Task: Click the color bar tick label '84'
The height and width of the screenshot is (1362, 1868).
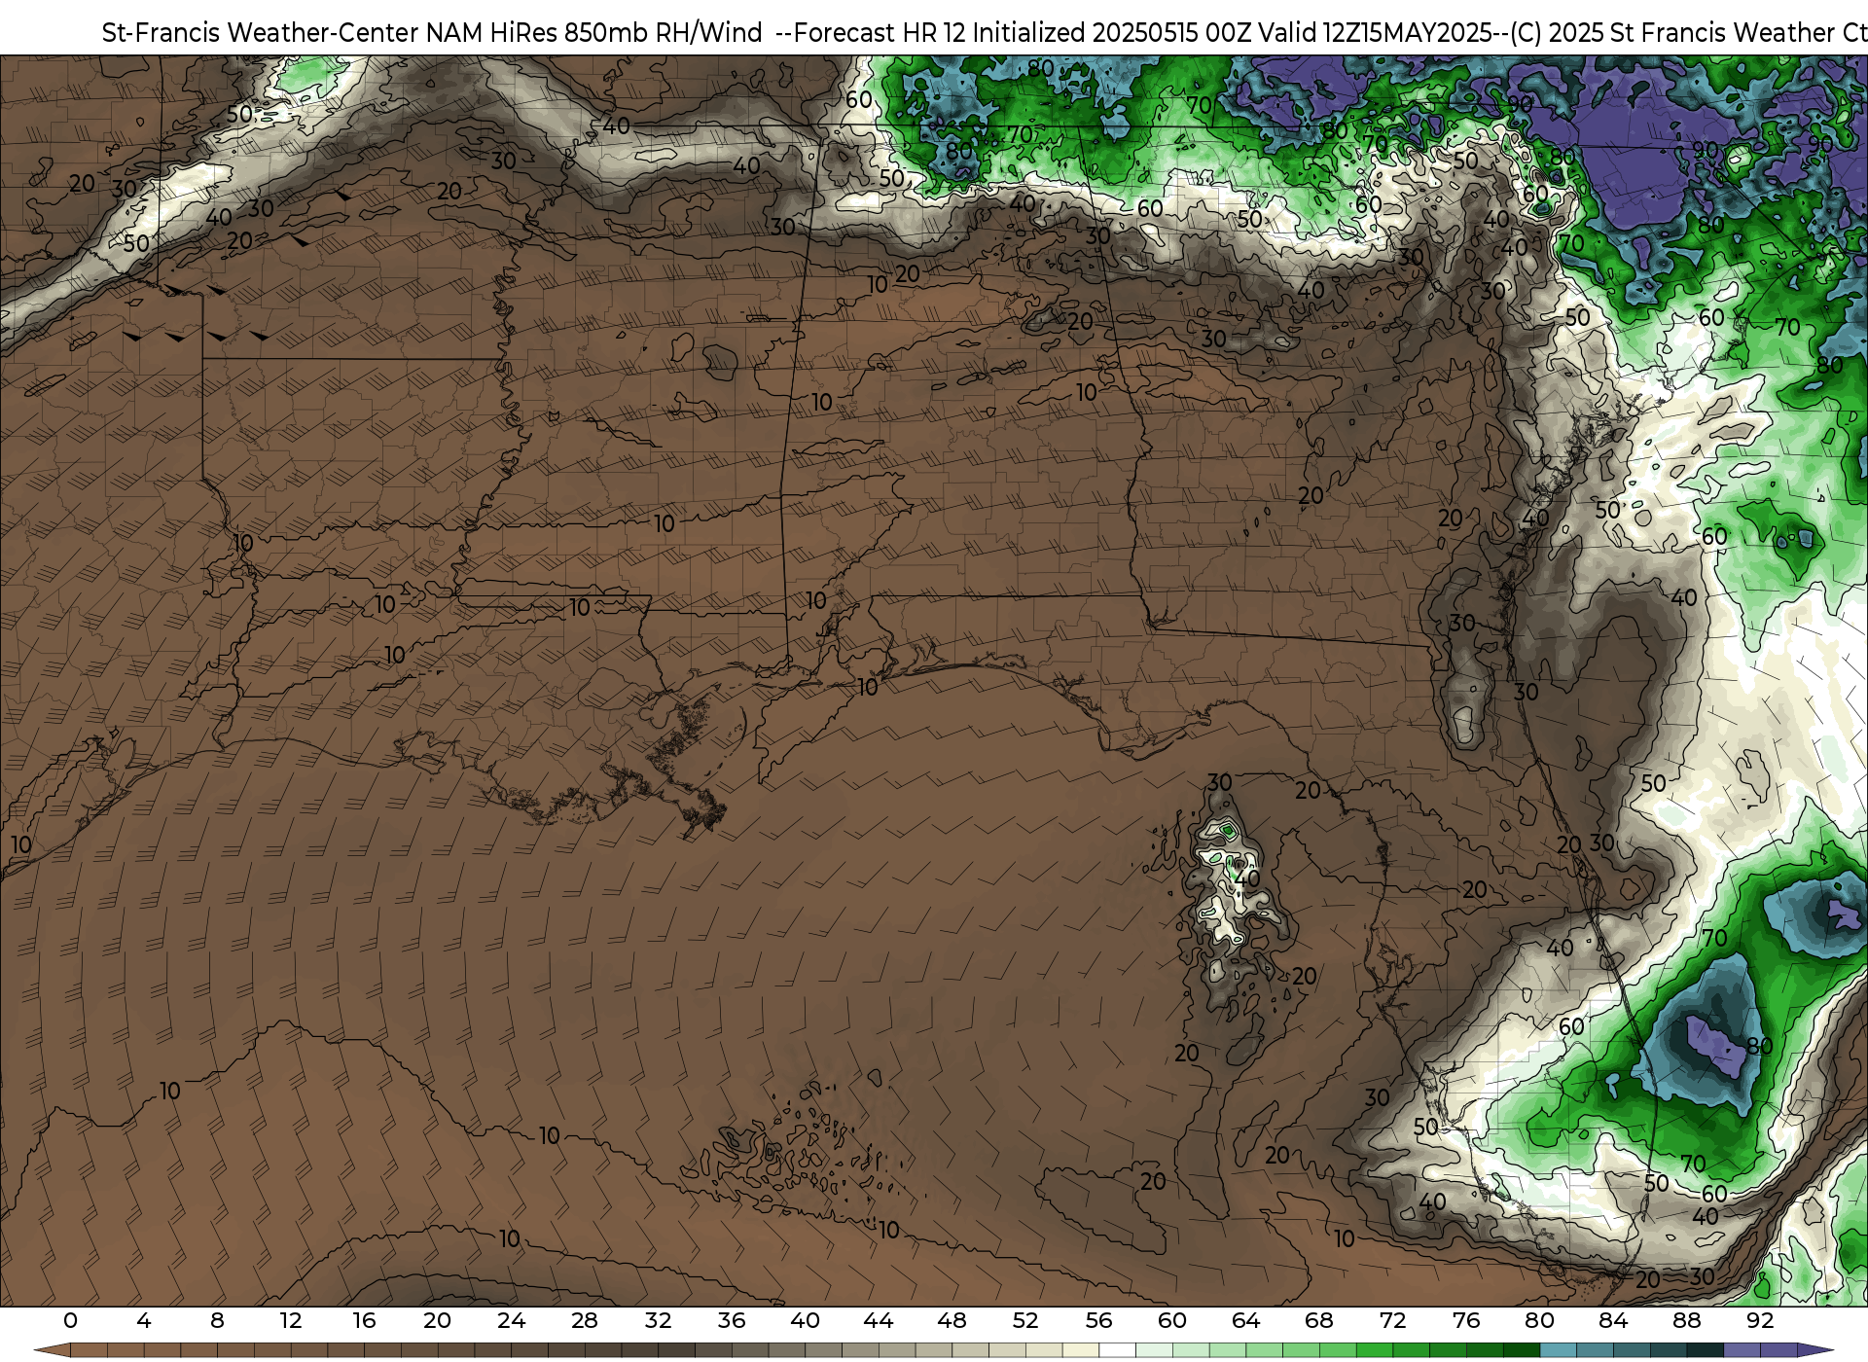Action: click(1613, 1320)
